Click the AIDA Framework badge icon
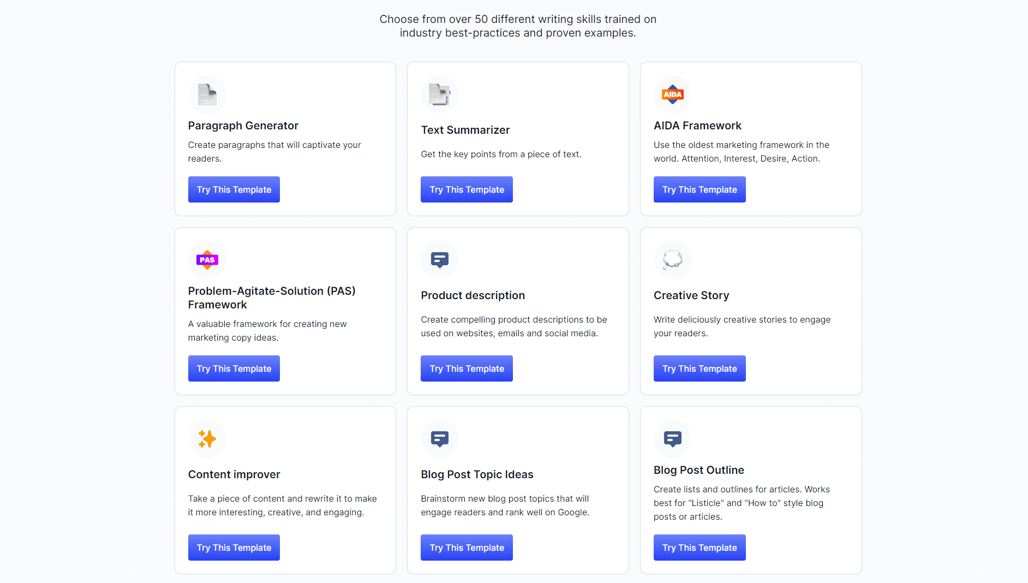This screenshot has width=1028, height=583. (x=672, y=94)
